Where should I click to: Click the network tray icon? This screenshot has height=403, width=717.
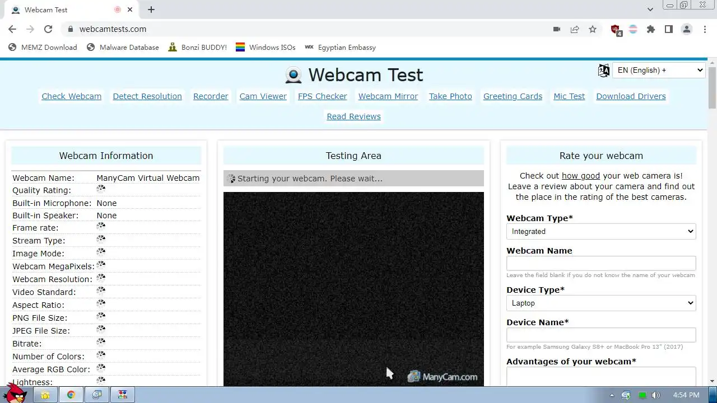tap(626, 395)
